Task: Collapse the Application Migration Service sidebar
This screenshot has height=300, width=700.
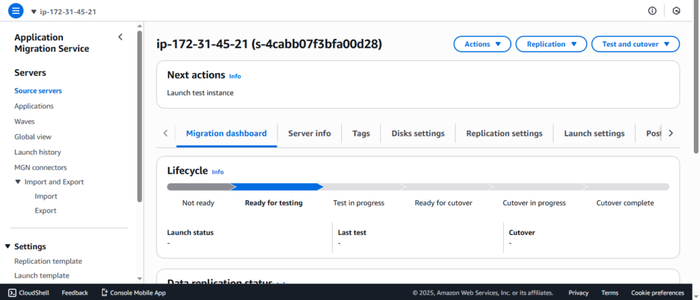Action: [x=120, y=37]
